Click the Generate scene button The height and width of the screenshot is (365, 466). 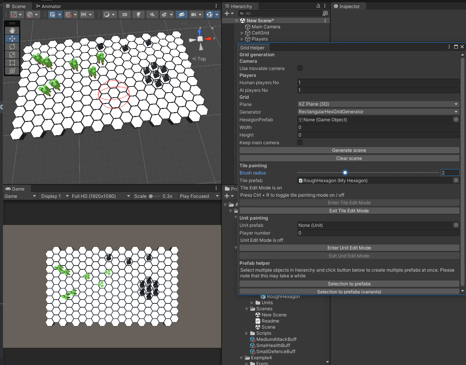349,150
